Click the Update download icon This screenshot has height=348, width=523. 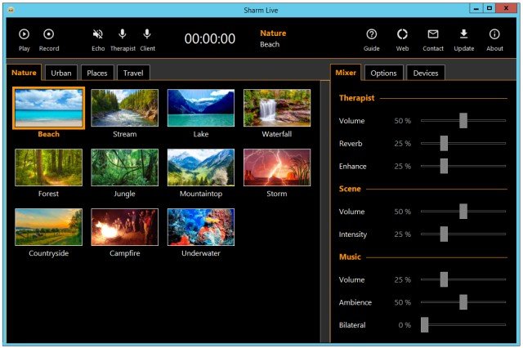[x=463, y=34]
